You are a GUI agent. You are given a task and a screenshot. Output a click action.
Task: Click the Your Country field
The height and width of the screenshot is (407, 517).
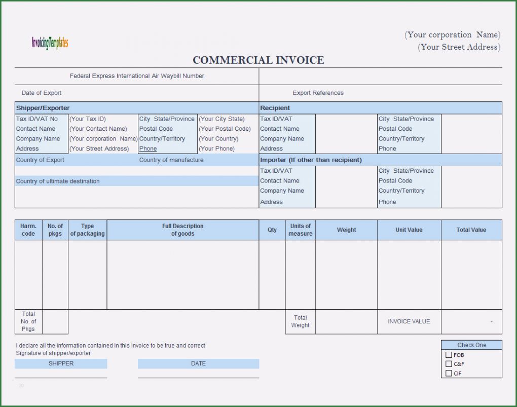[x=218, y=139]
